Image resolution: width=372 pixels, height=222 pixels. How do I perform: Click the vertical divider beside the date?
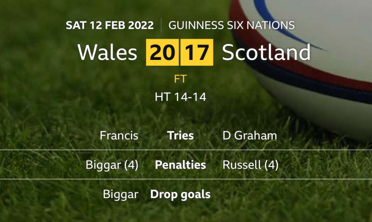[x=161, y=25]
